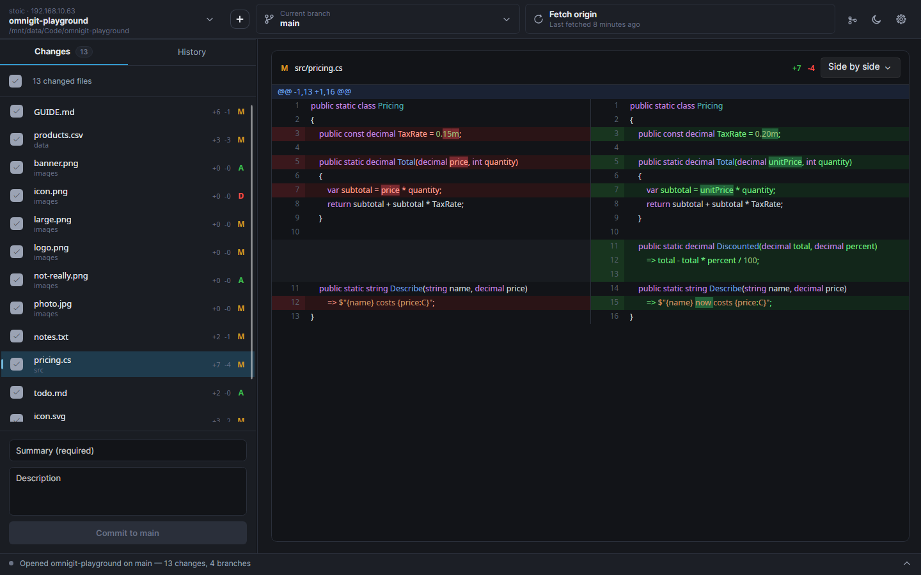The width and height of the screenshot is (921, 575).
Task: Switch to the Changes tab
Action: pos(64,52)
